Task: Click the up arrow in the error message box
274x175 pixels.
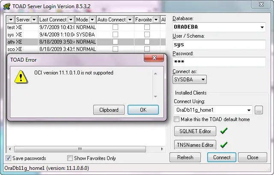Action: [155, 74]
